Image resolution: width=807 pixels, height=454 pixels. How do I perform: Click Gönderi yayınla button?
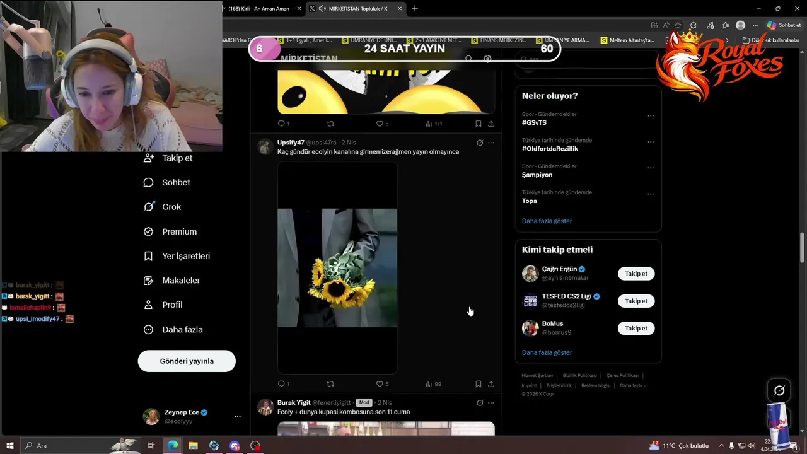point(187,361)
